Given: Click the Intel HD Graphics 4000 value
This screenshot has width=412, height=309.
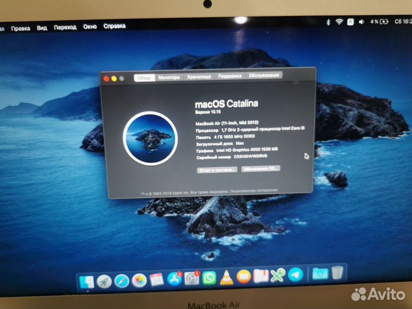Looking at the screenshot, I should coord(247,150).
